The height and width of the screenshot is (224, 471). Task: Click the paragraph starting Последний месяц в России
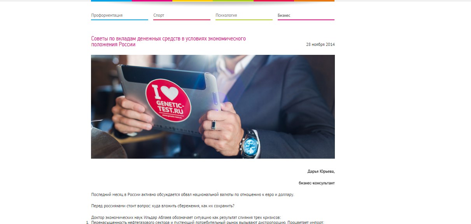[x=193, y=194]
